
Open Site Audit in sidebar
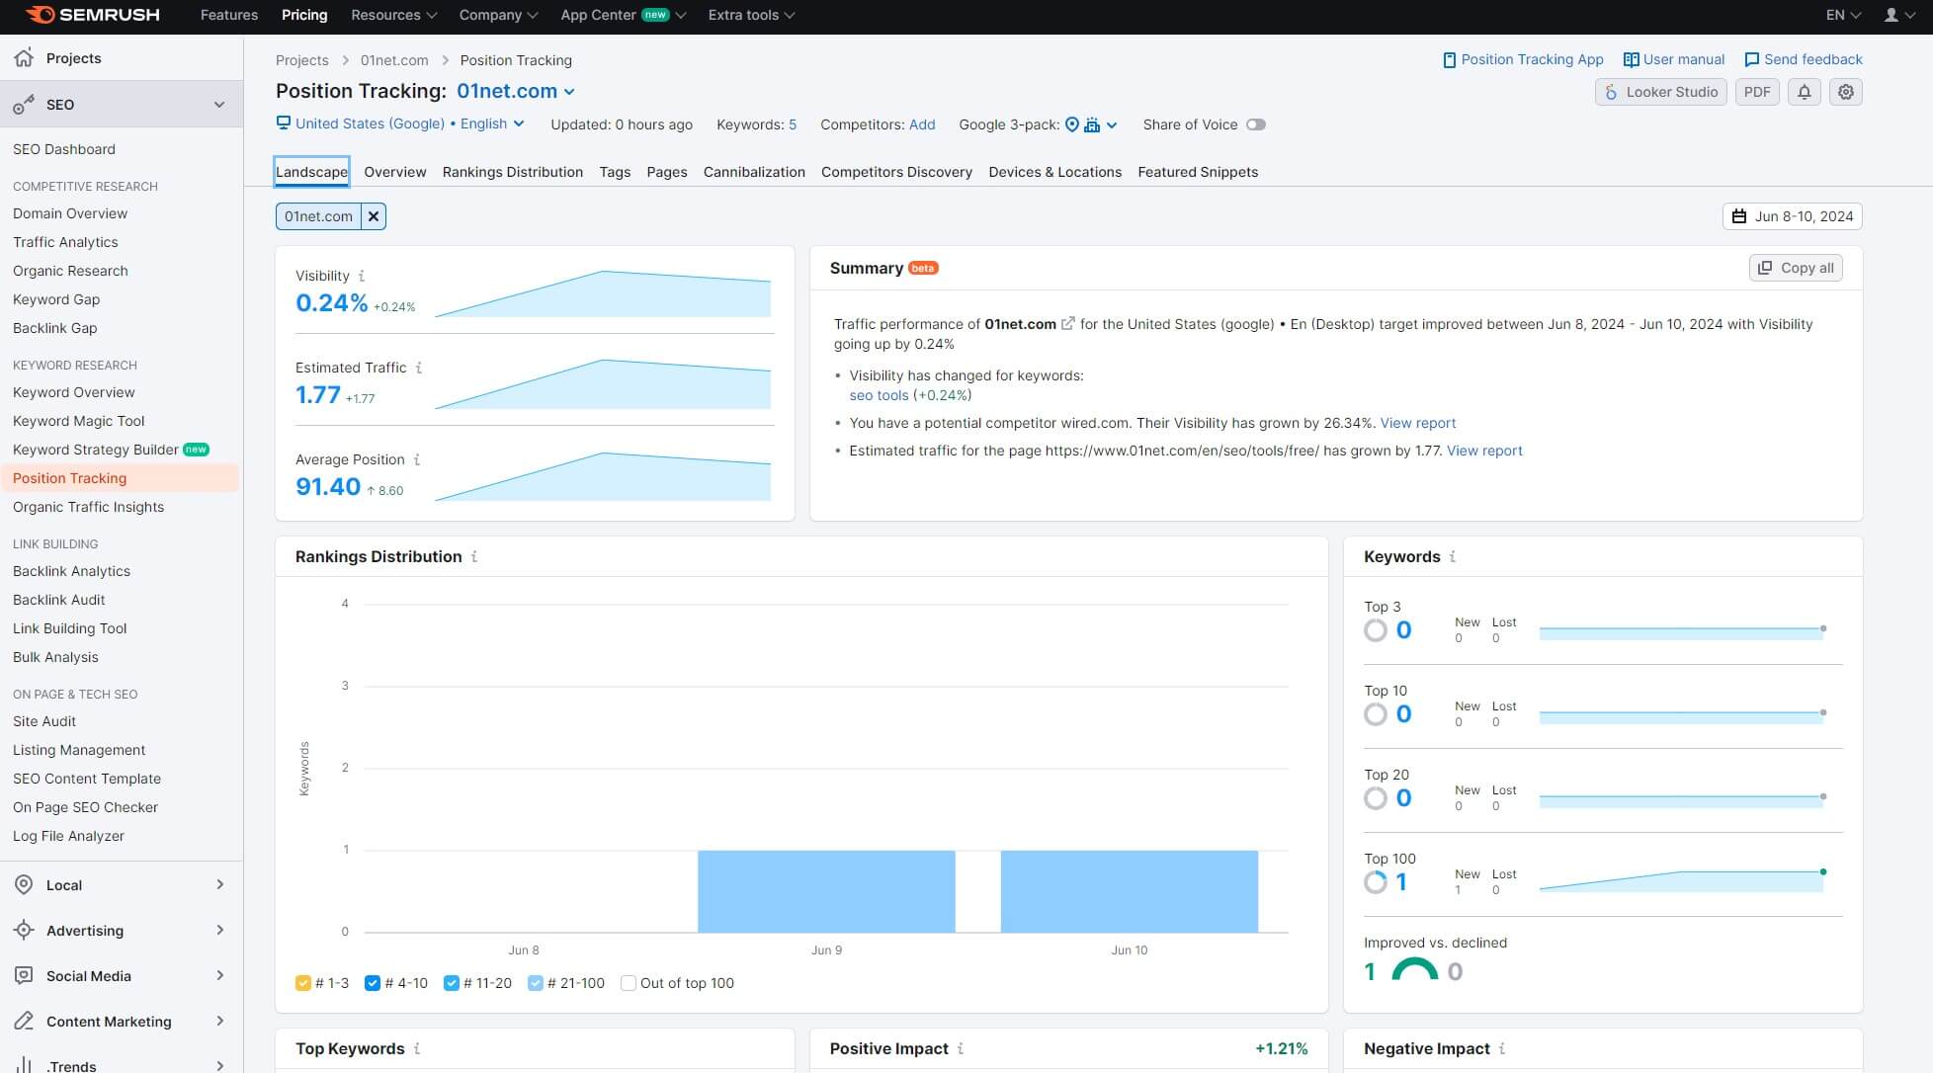pos(44,721)
